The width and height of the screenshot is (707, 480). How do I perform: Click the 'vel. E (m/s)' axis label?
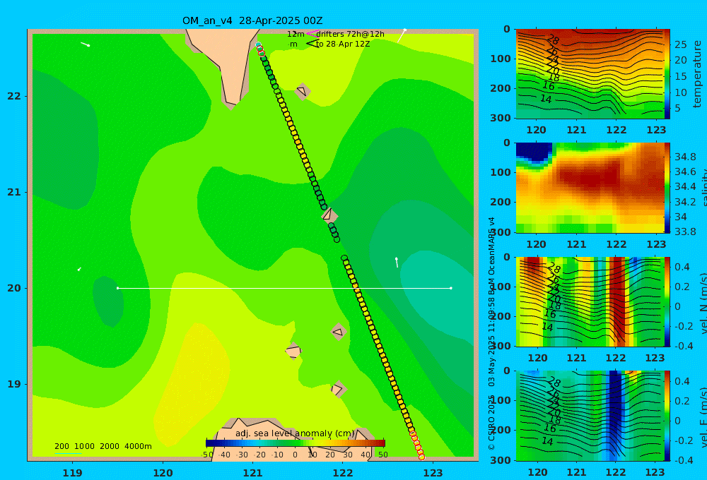703,416
